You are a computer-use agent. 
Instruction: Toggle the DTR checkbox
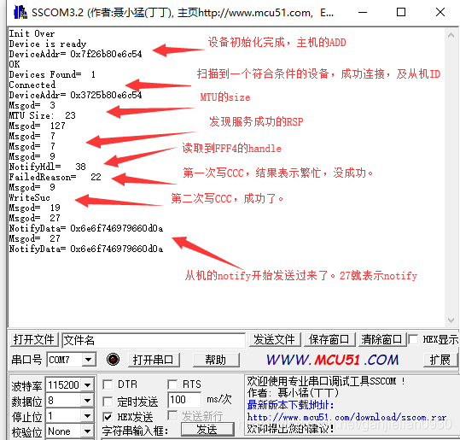(108, 384)
